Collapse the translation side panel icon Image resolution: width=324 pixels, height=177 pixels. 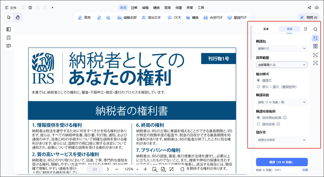tap(305, 29)
